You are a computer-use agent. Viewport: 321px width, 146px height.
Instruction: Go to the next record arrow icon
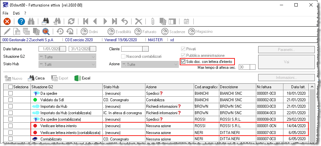click(x=105, y=21)
